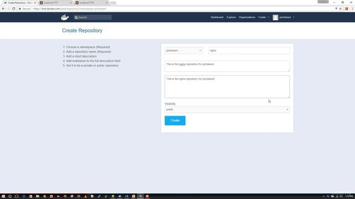Close the second localhost tab
355x199 pixels.
[x=106, y=3]
